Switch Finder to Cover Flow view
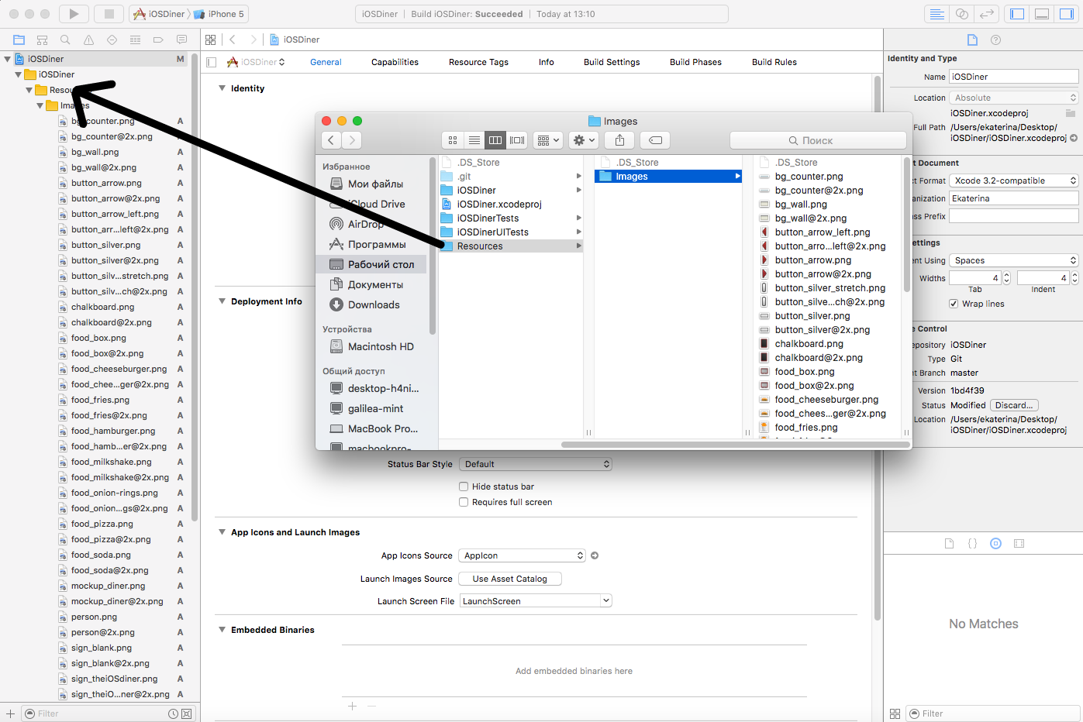 pos(517,140)
